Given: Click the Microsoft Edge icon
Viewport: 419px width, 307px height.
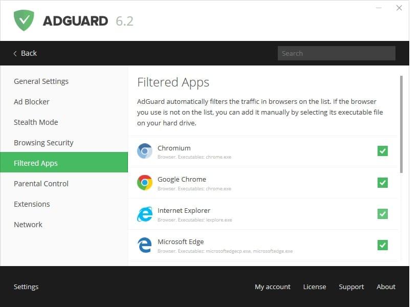Looking at the screenshot, I should pyautogui.click(x=144, y=245).
